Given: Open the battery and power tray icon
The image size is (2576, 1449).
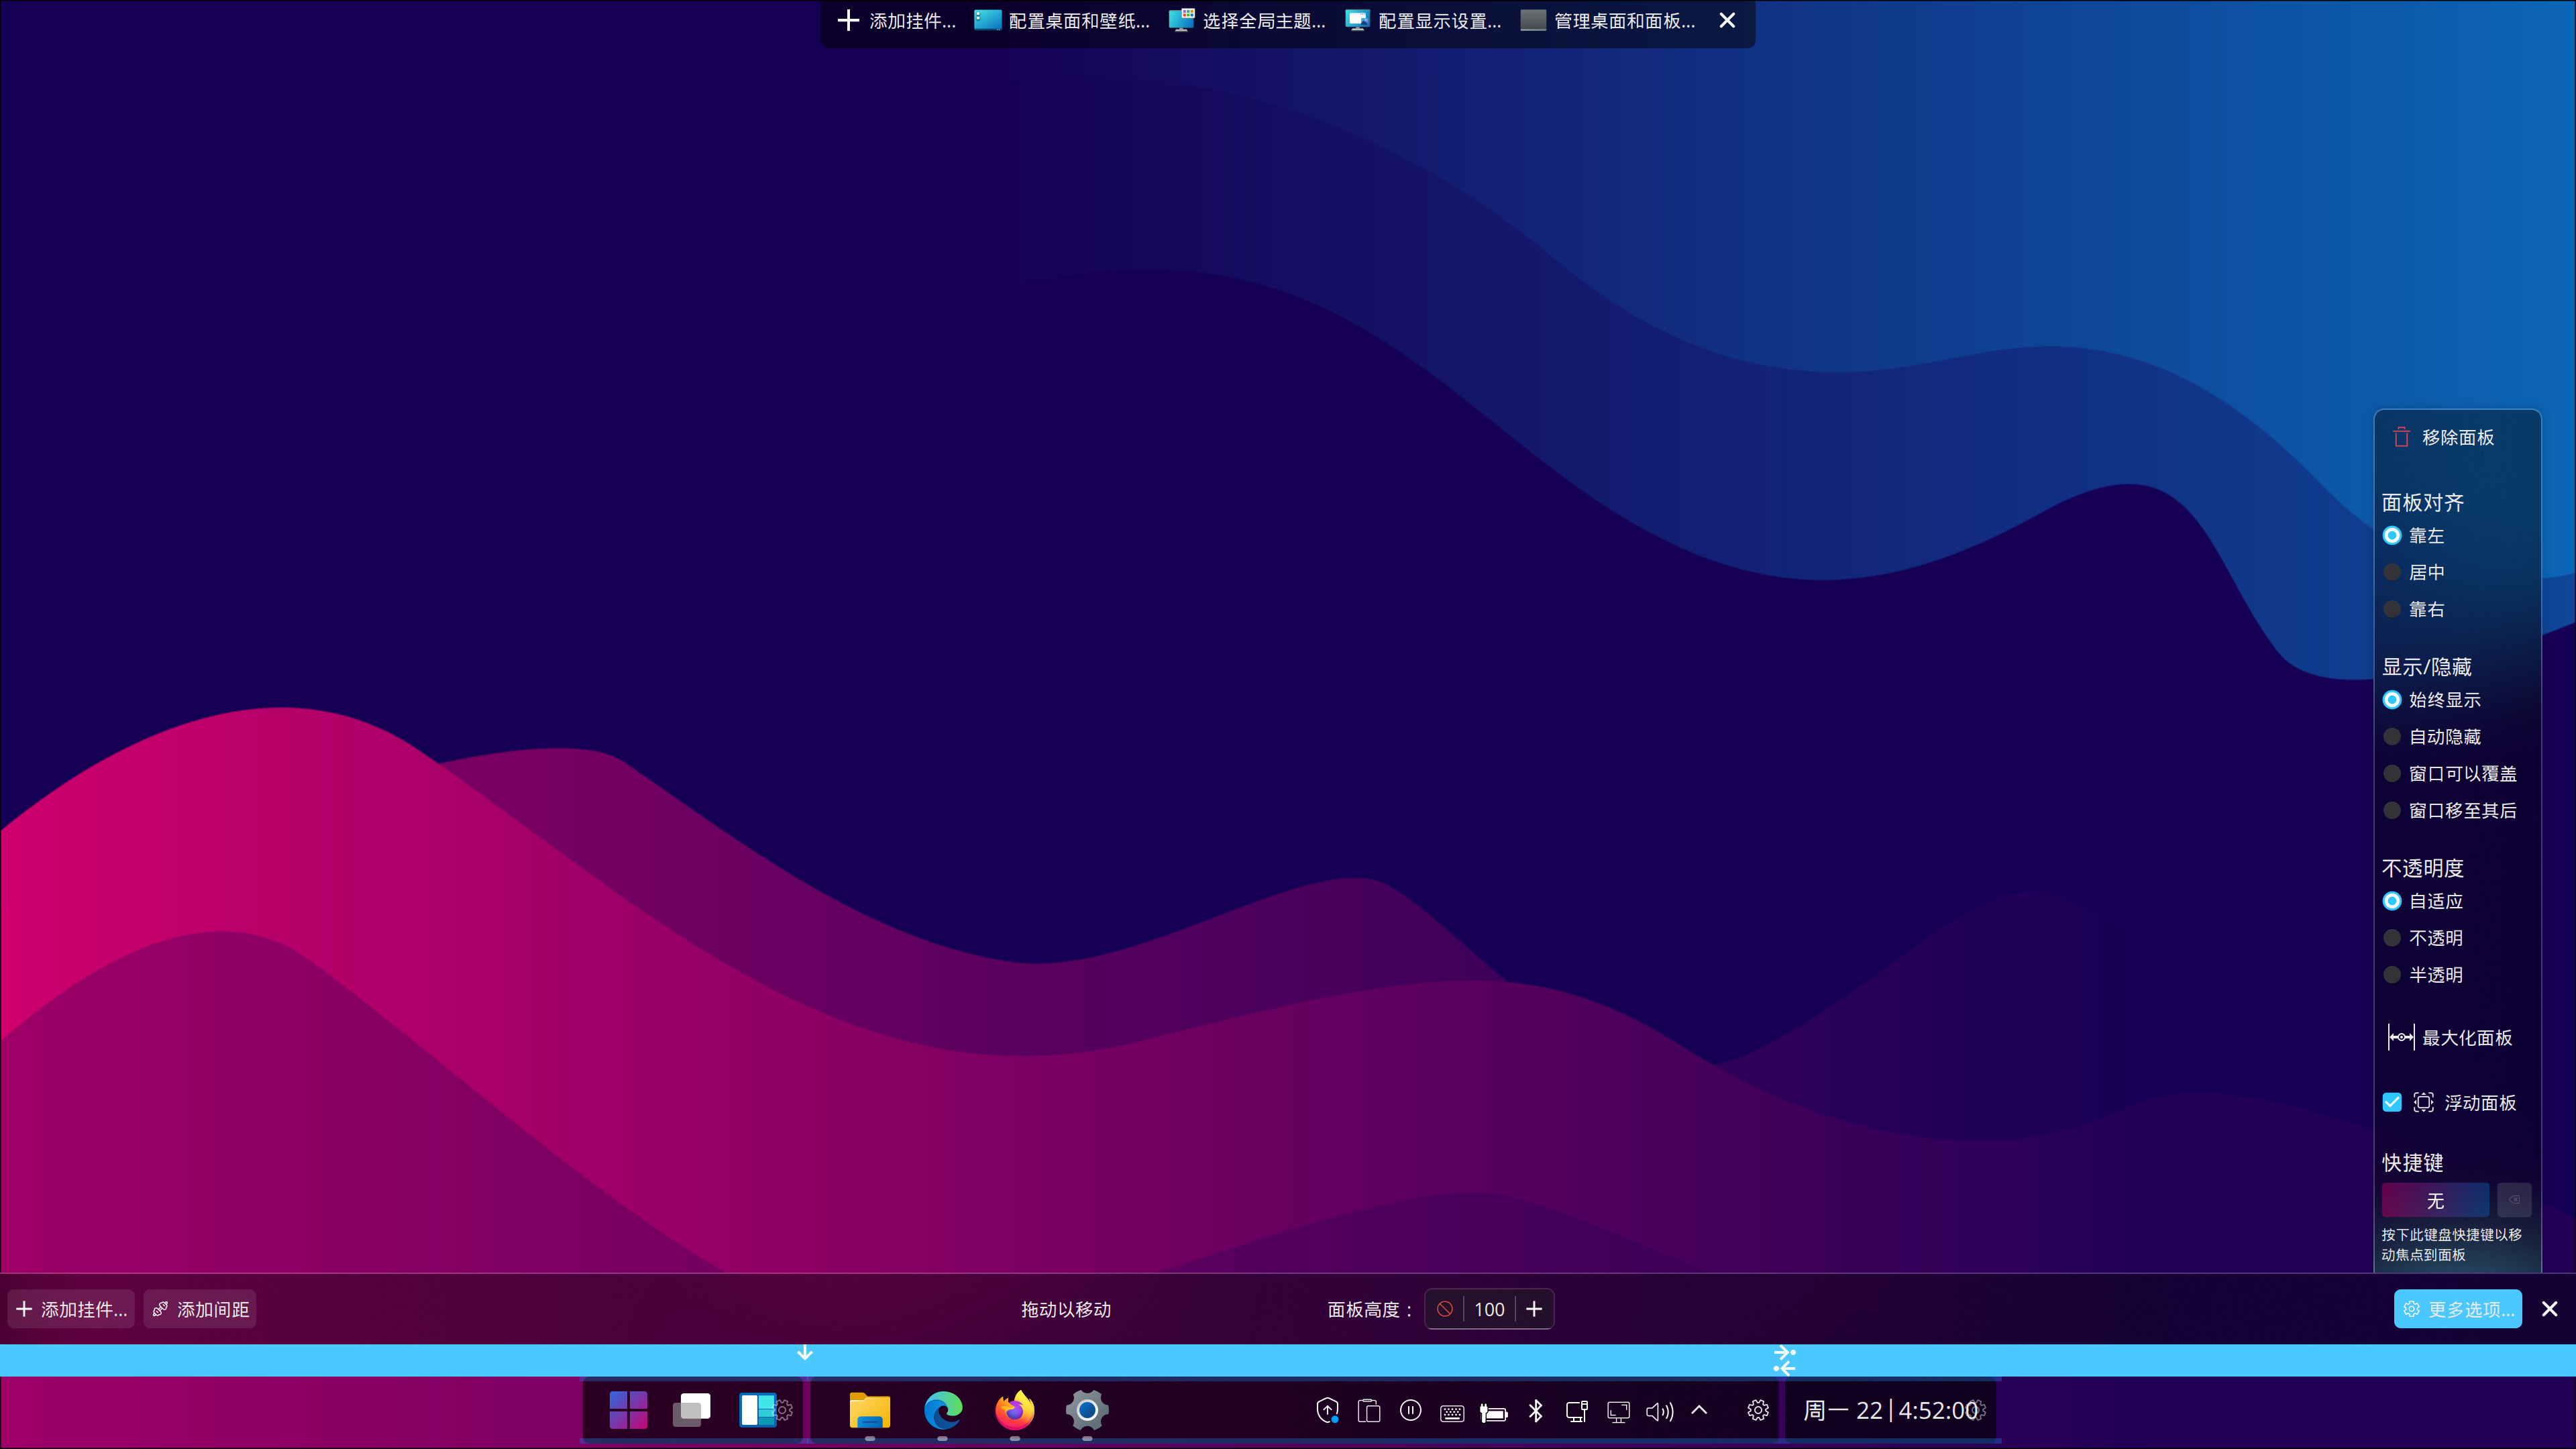Looking at the screenshot, I should 1494,1412.
